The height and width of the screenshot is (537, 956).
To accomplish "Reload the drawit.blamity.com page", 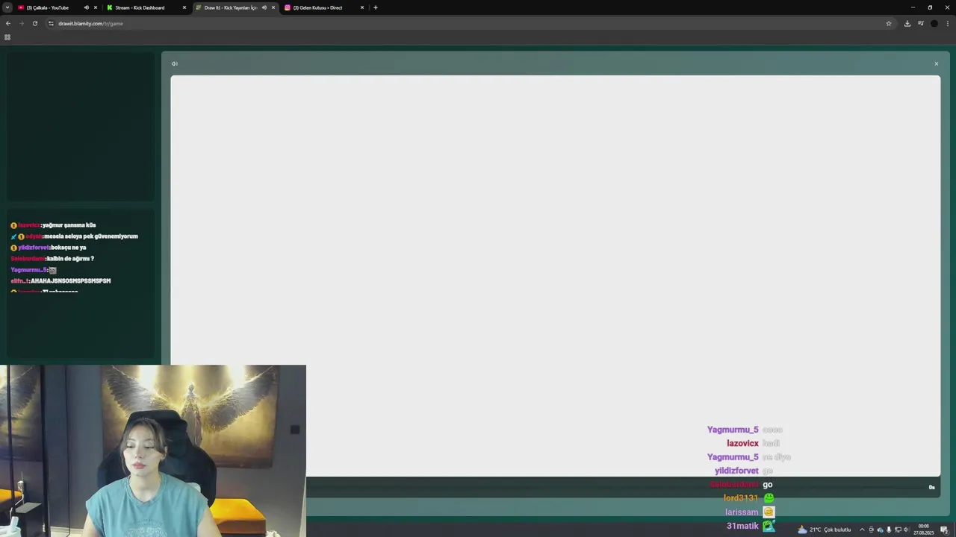I will (x=34, y=23).
